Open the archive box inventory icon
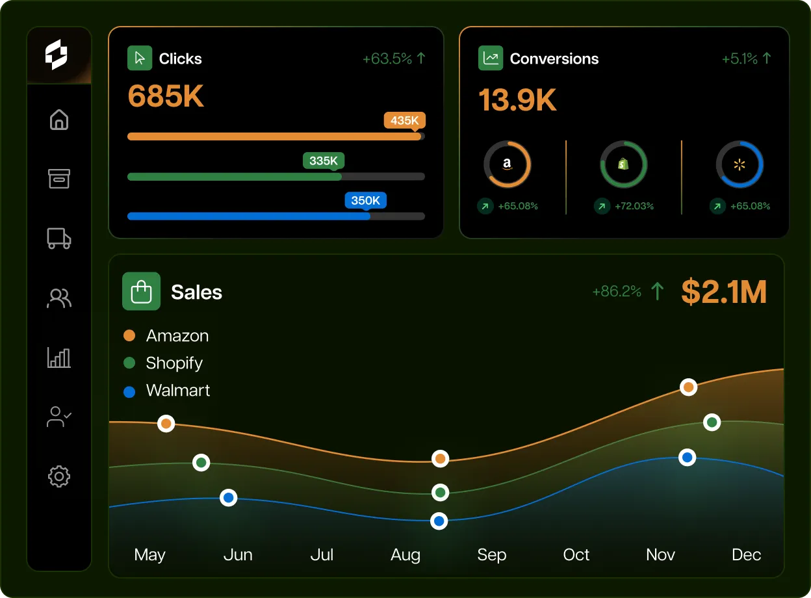 pyautogui.click(x=59, y=178)
